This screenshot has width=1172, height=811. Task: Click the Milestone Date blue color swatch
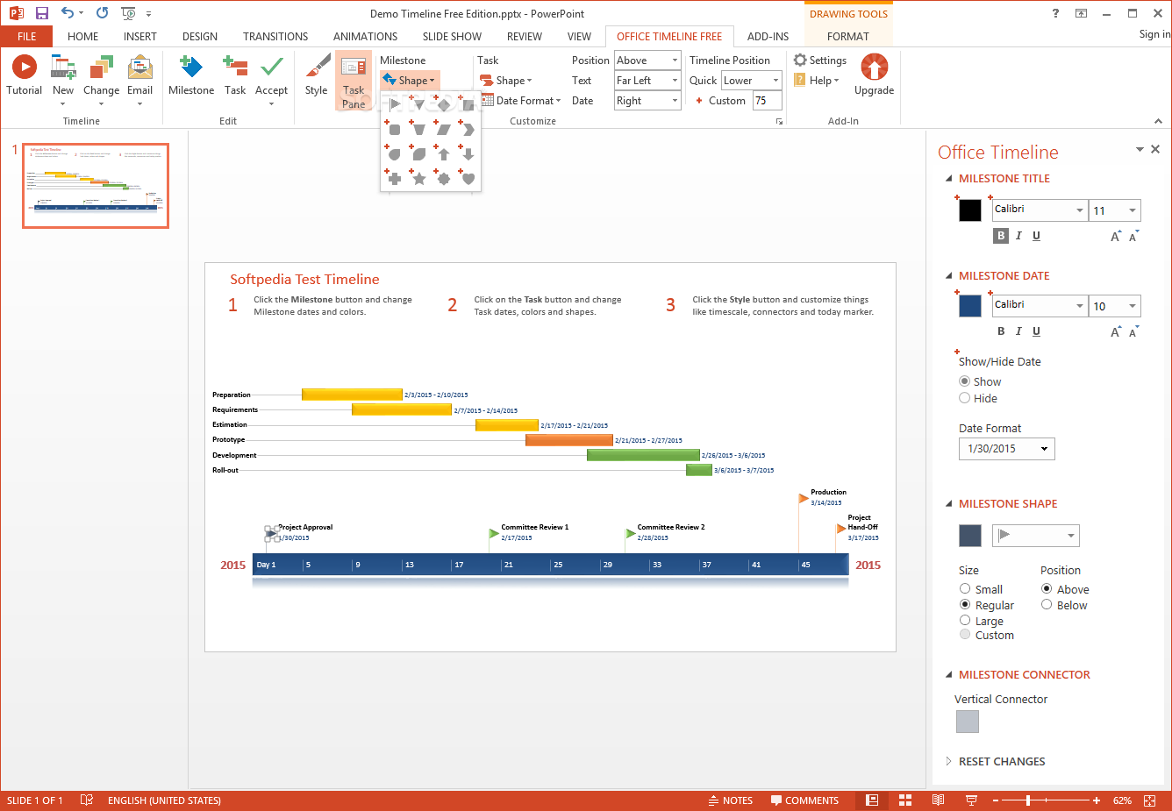click(x=969, y=306)
